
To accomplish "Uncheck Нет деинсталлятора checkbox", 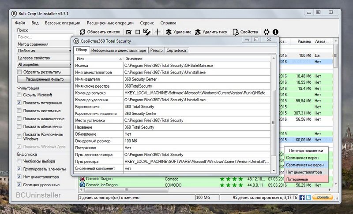I will [x=19, y=177].
